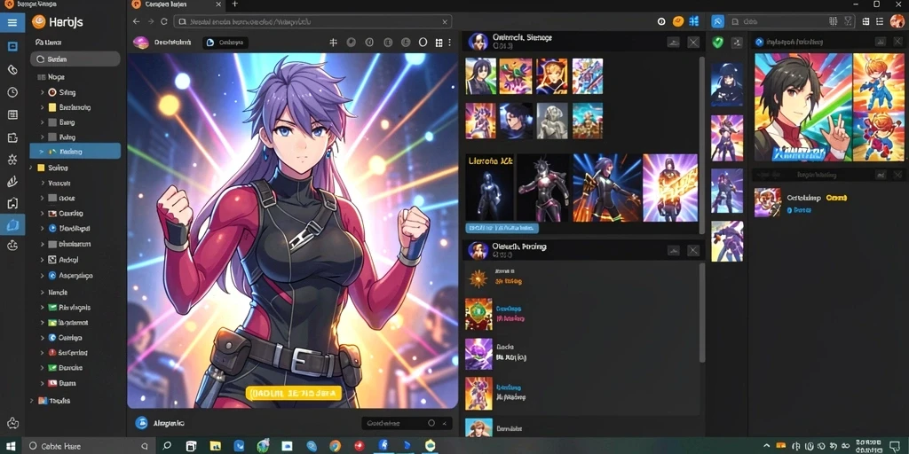909x454 pixels.
Task: Click the blue label under the gallery row
Action: coord(494,228)
